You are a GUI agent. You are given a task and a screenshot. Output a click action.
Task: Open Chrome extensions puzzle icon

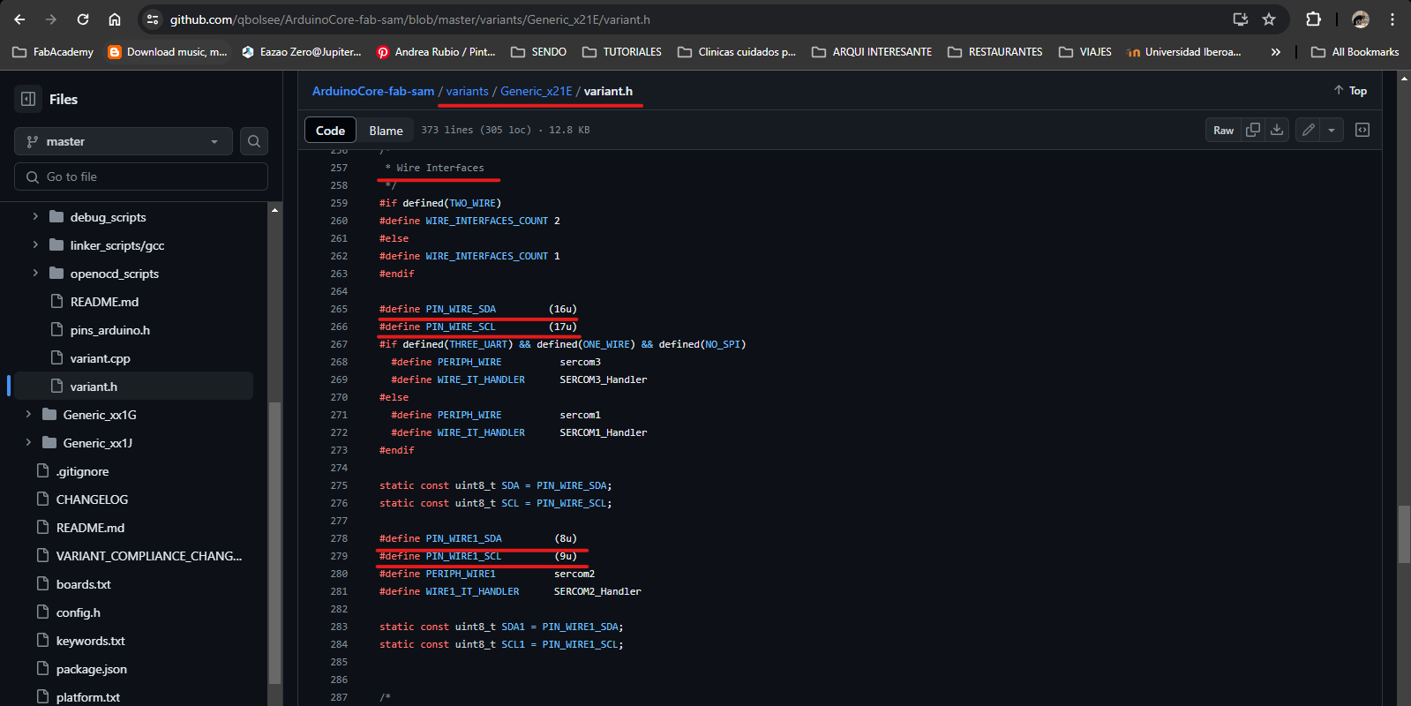click(x=1313, y=19)
